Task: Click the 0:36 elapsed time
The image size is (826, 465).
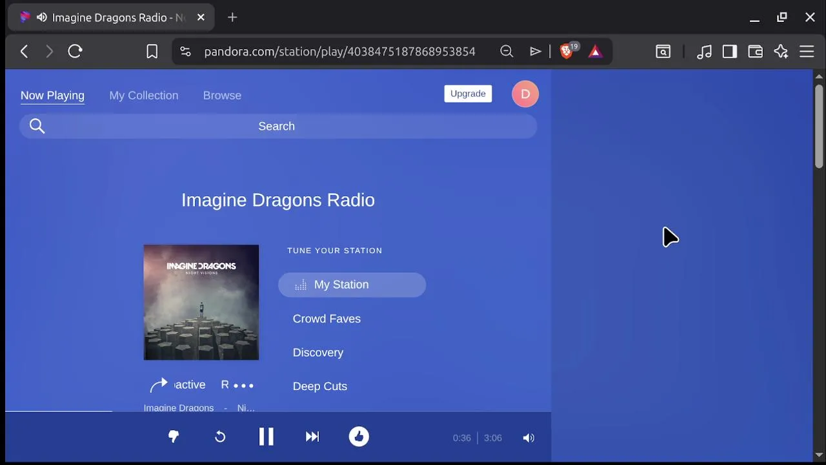Action: (462, 438)
